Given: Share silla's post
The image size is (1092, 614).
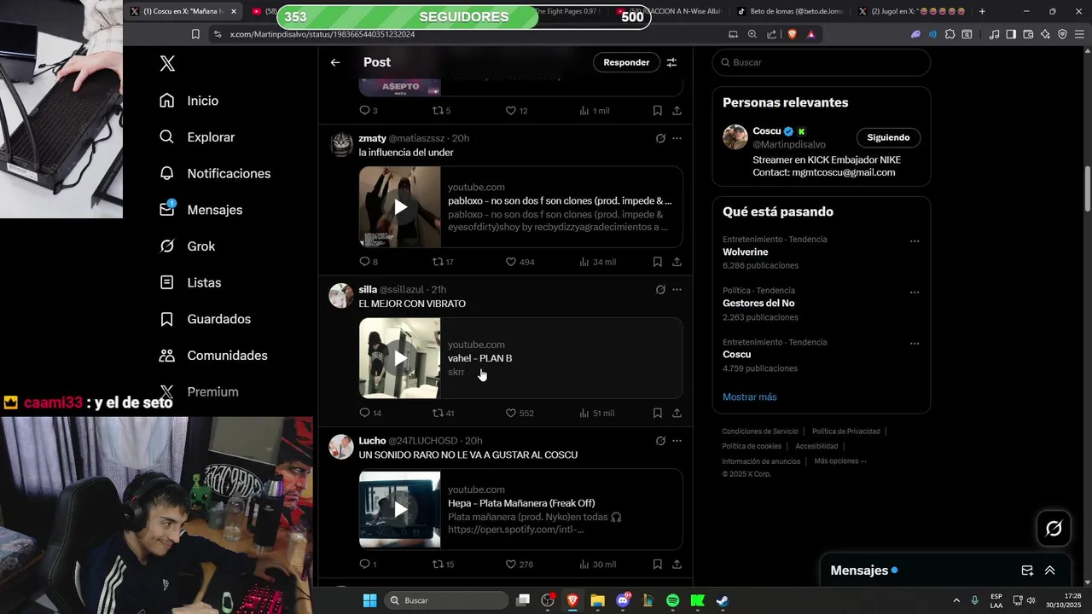Looking at the screenshot, I should point(677,413).
